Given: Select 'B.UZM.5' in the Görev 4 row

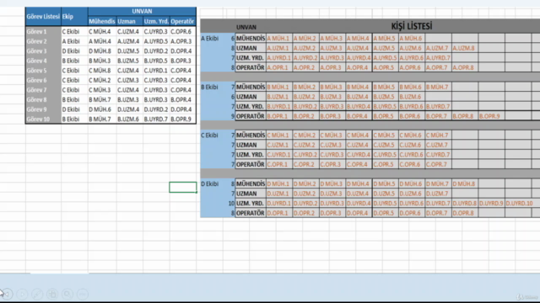Looking at the screenshot, I should point(129,61).
